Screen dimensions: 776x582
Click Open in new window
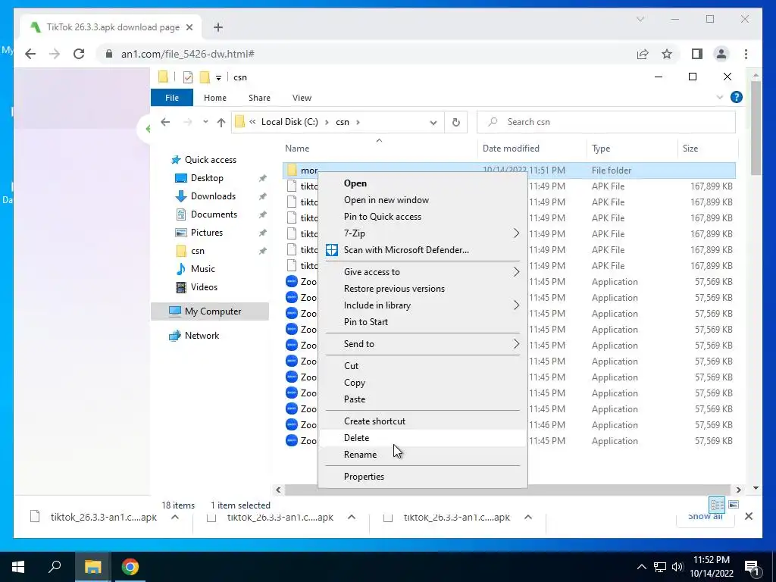pyautogui.click(x=386, y=200)
